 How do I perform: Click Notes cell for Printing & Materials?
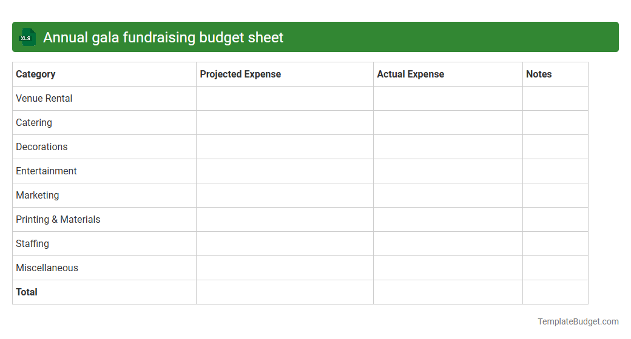pos(555,219)
